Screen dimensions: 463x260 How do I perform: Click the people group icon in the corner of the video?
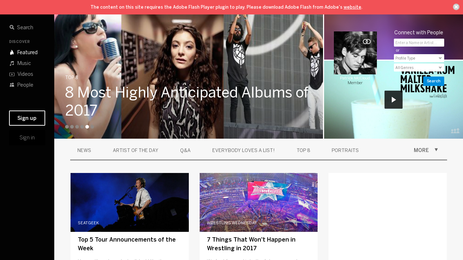tap(455, 131)
